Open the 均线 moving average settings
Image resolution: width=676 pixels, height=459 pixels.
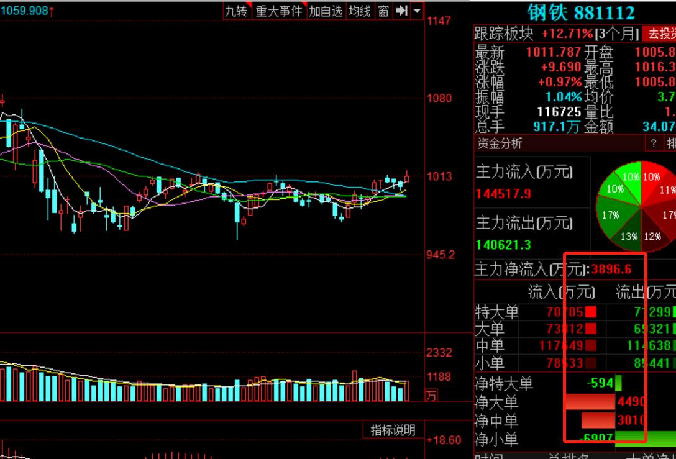coord(359,10)
